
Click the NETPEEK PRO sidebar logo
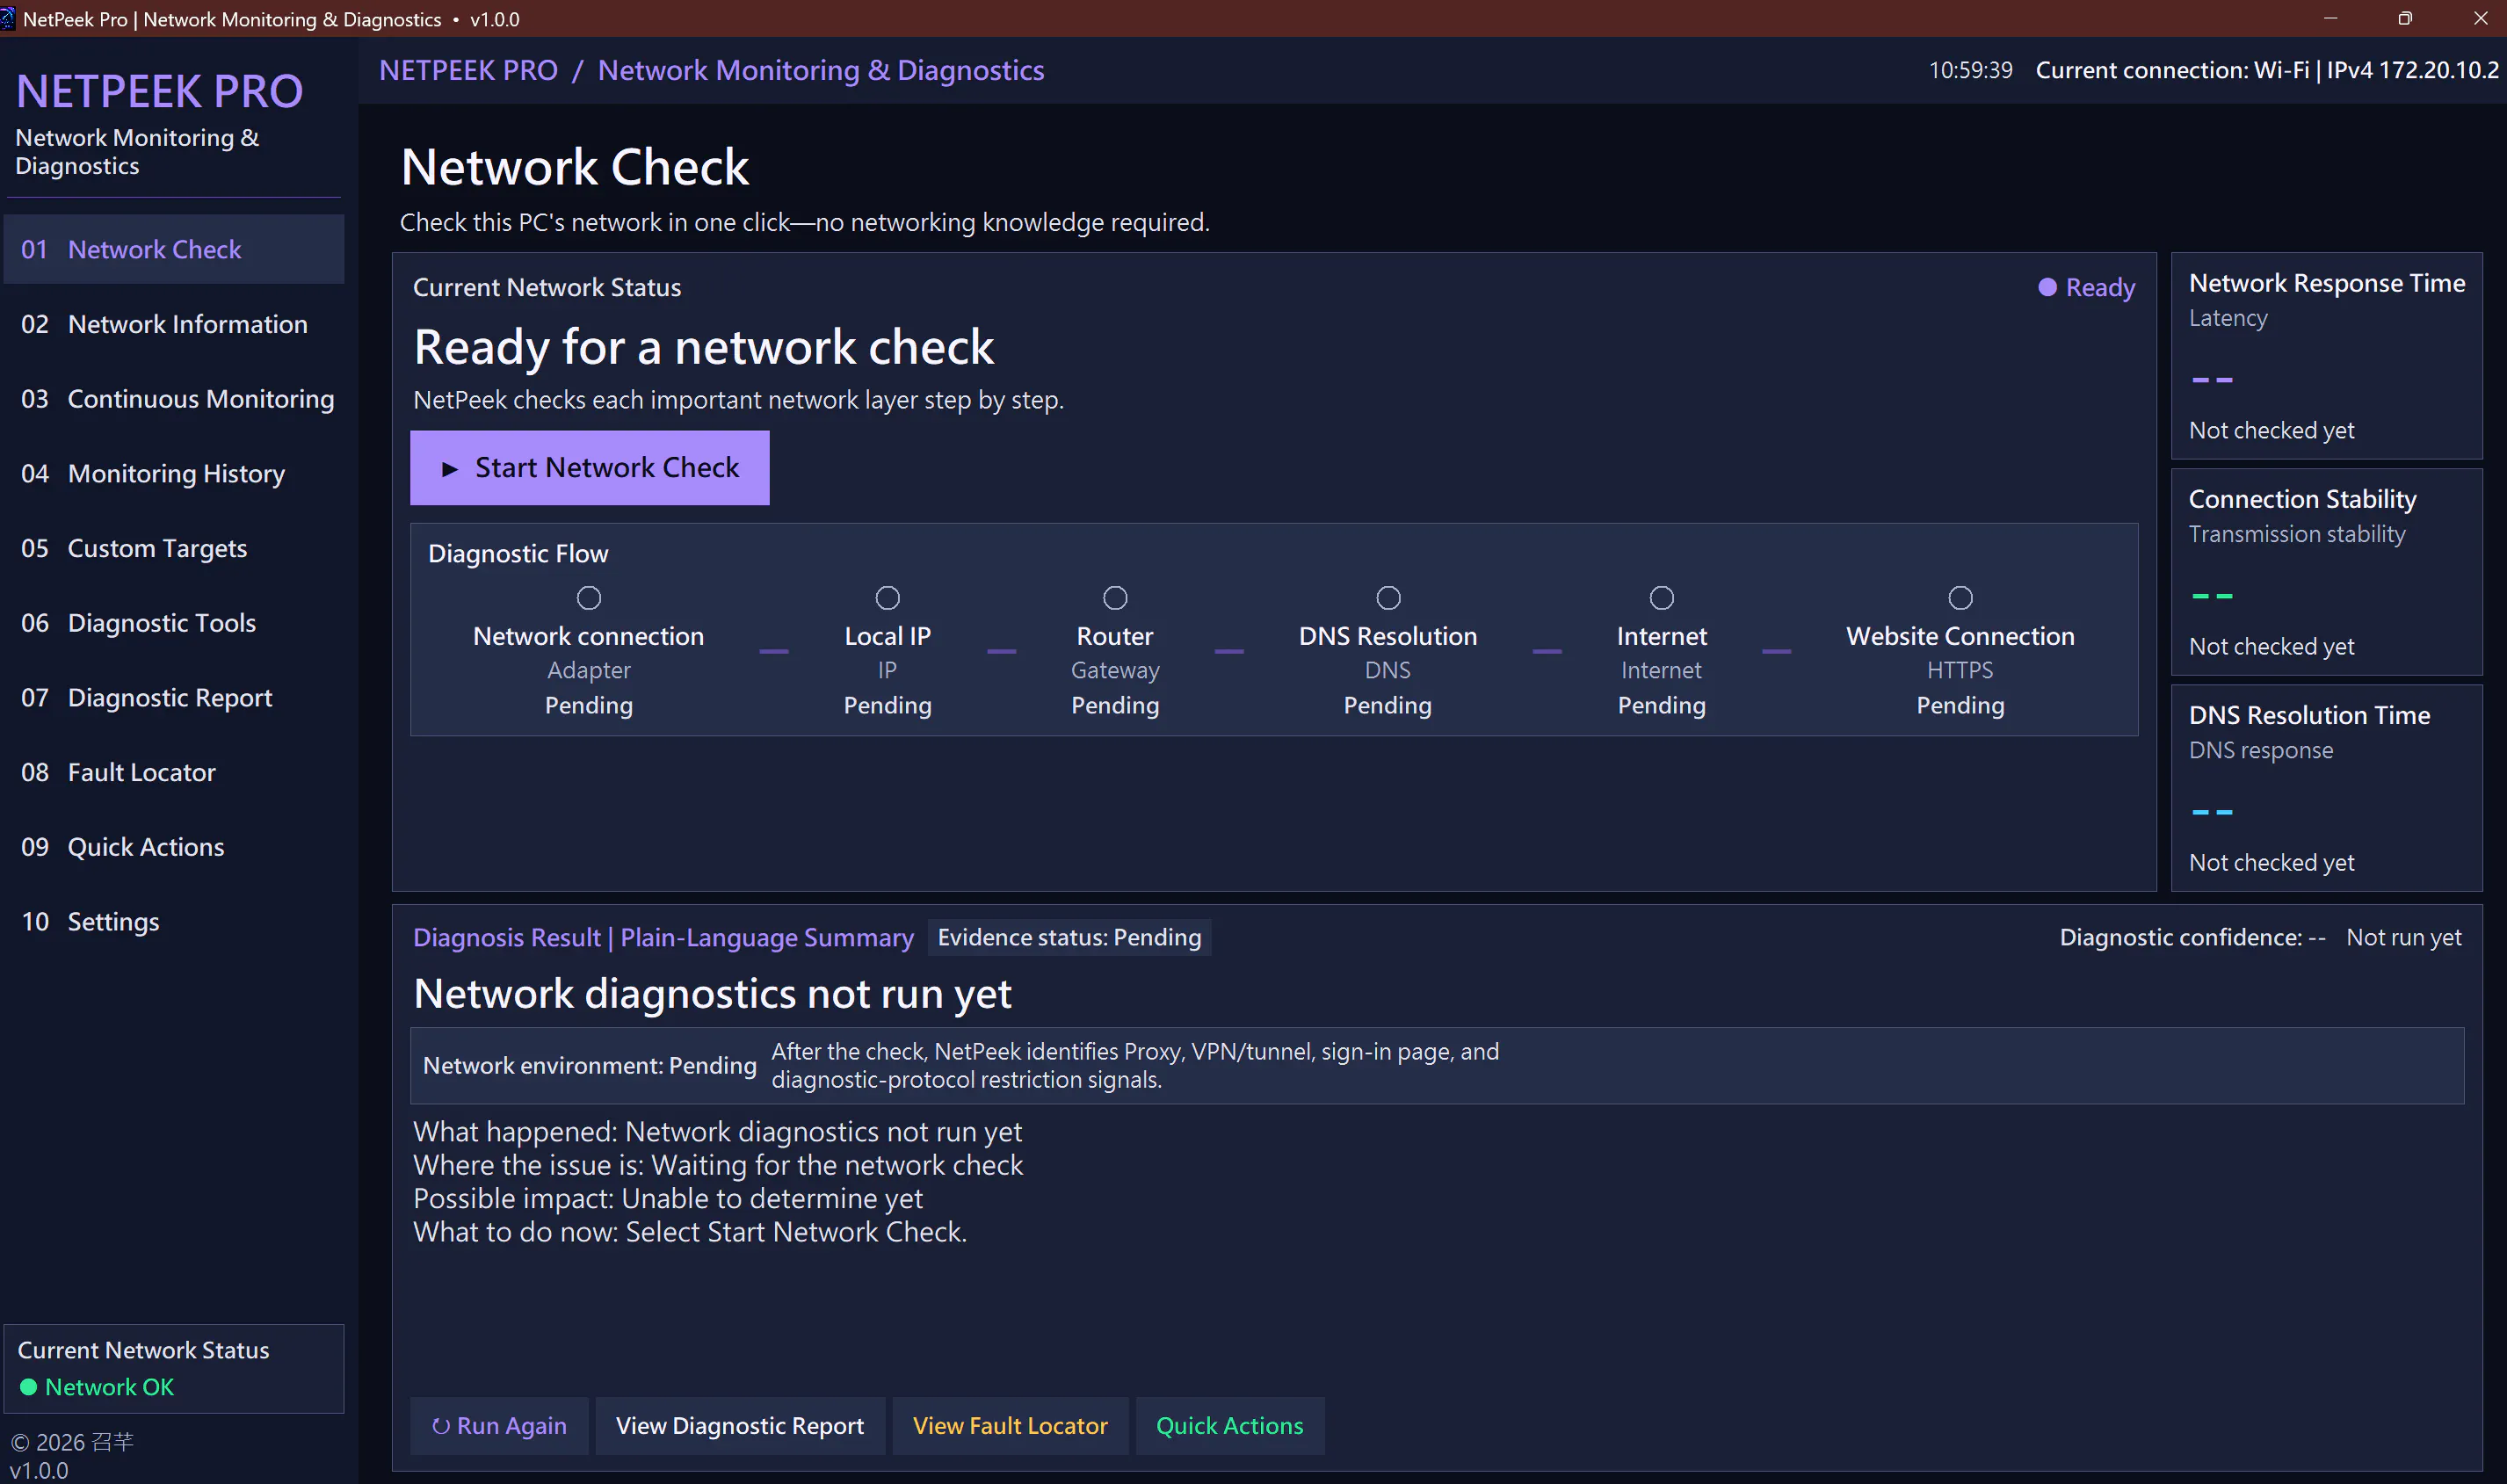pyautogui.click(x=159, y=91)
